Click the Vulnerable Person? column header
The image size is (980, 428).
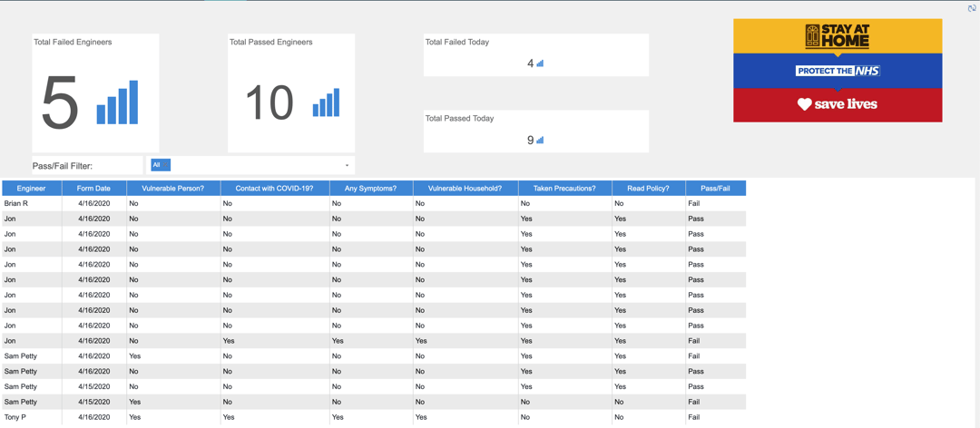click(x=173, y=188)
